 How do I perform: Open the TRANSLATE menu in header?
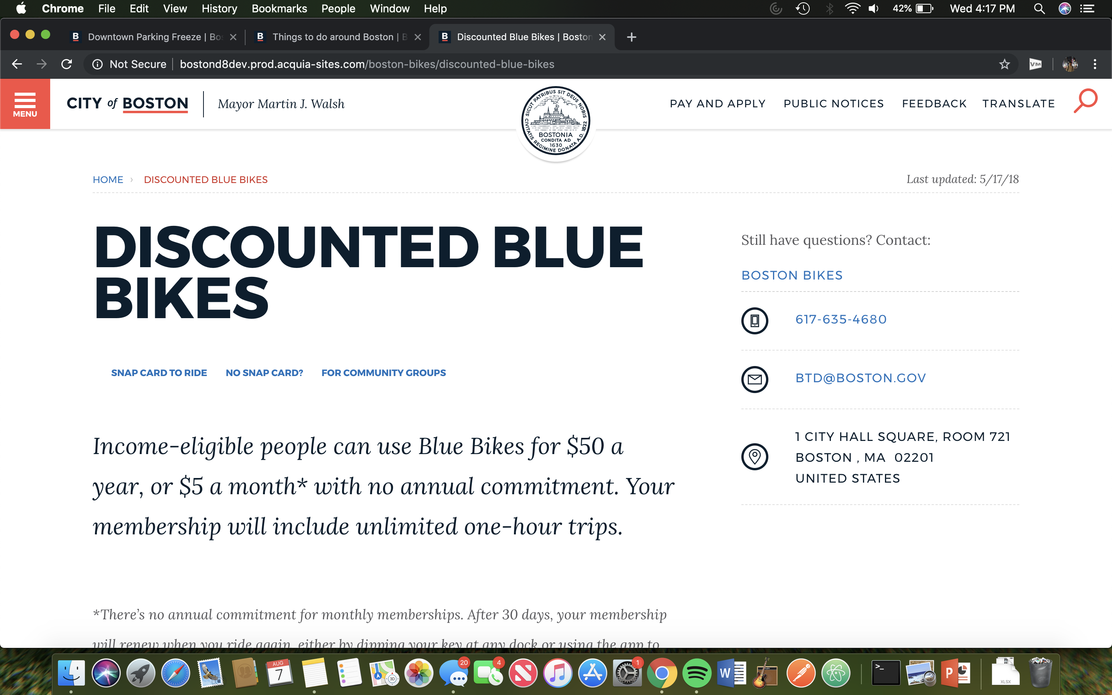coord(1018,104)
